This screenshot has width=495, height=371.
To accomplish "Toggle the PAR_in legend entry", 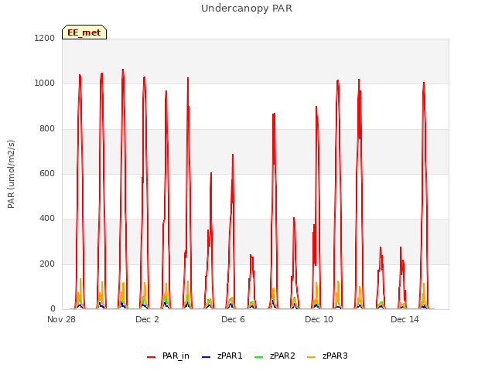I will (x=168, y=356).
